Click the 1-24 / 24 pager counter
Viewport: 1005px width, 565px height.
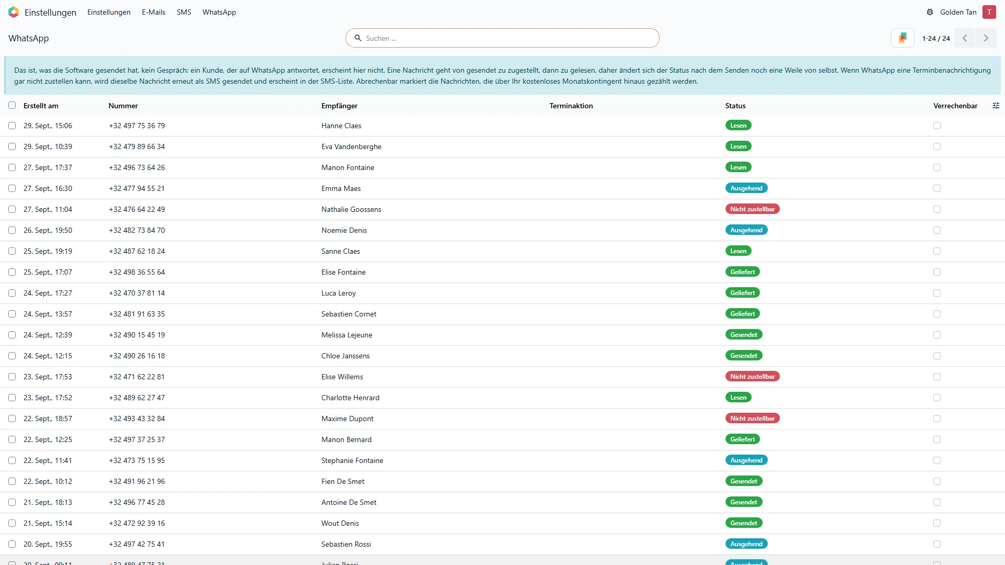pos(936,38)
